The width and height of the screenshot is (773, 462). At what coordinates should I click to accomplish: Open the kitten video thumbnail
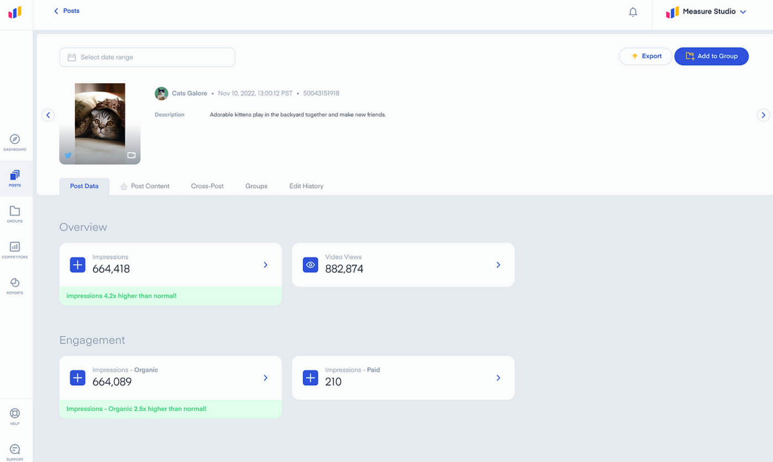100,123
